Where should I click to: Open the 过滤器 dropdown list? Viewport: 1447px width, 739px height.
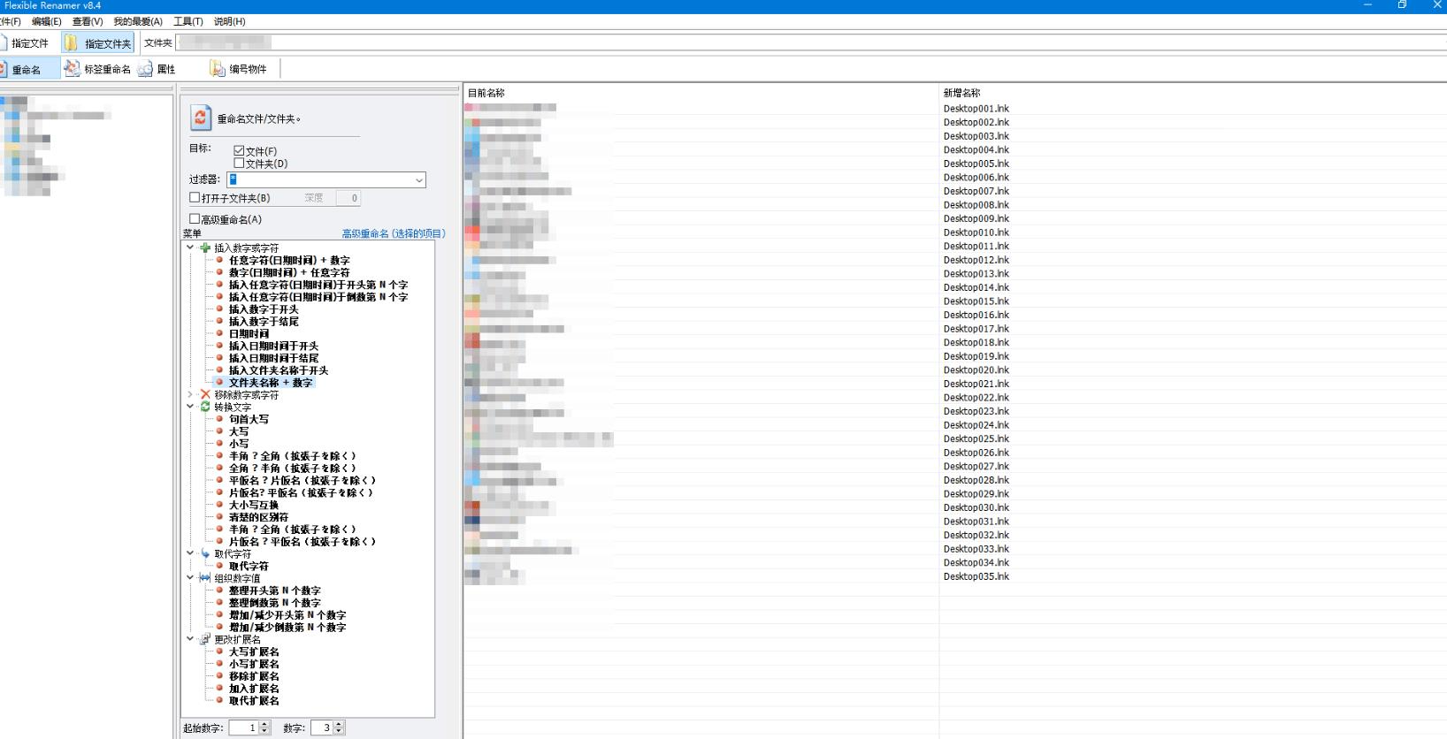pos(418,180)
